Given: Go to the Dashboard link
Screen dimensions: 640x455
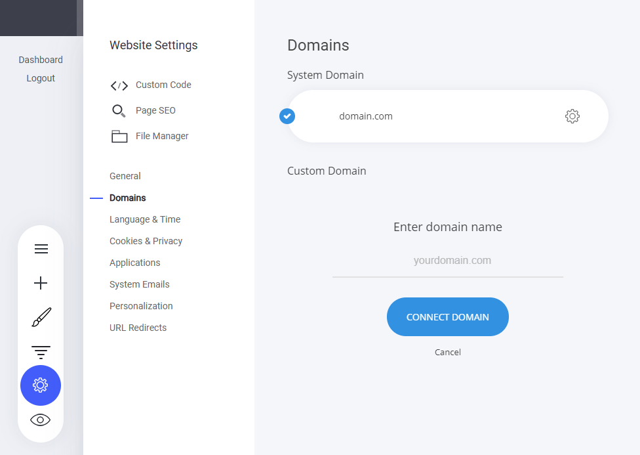Looking at the screenshot, I should 41,60.
